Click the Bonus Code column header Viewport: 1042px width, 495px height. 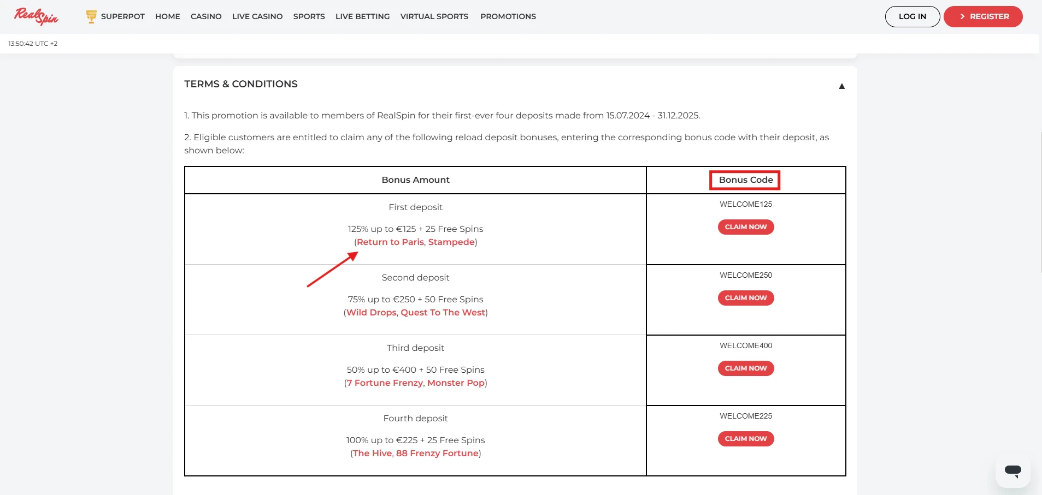pyautogui.click(x=746, y=180)
